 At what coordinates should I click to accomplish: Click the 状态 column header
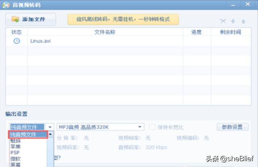(17, 32)
